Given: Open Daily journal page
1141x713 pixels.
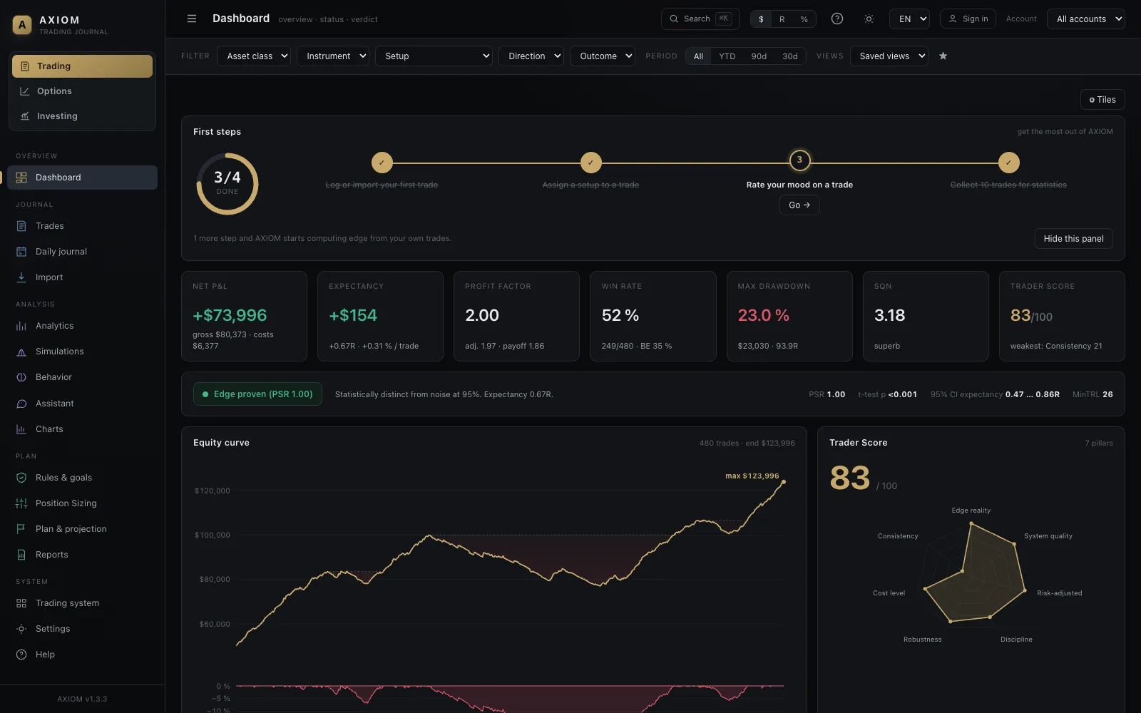Looking at the screenshot, I should click(x=82, y=252).
